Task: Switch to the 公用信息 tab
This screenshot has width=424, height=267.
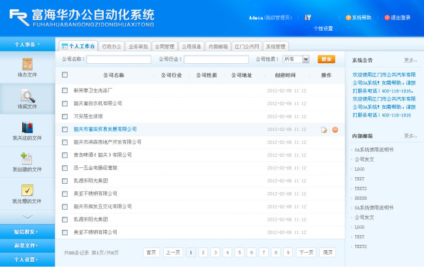Action: click(191, 46)
